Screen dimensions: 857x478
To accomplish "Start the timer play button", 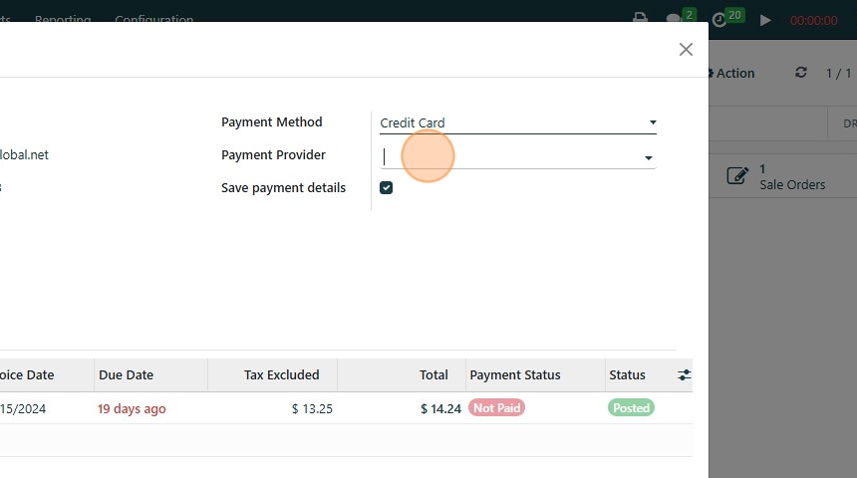I will tap(765, 20).
